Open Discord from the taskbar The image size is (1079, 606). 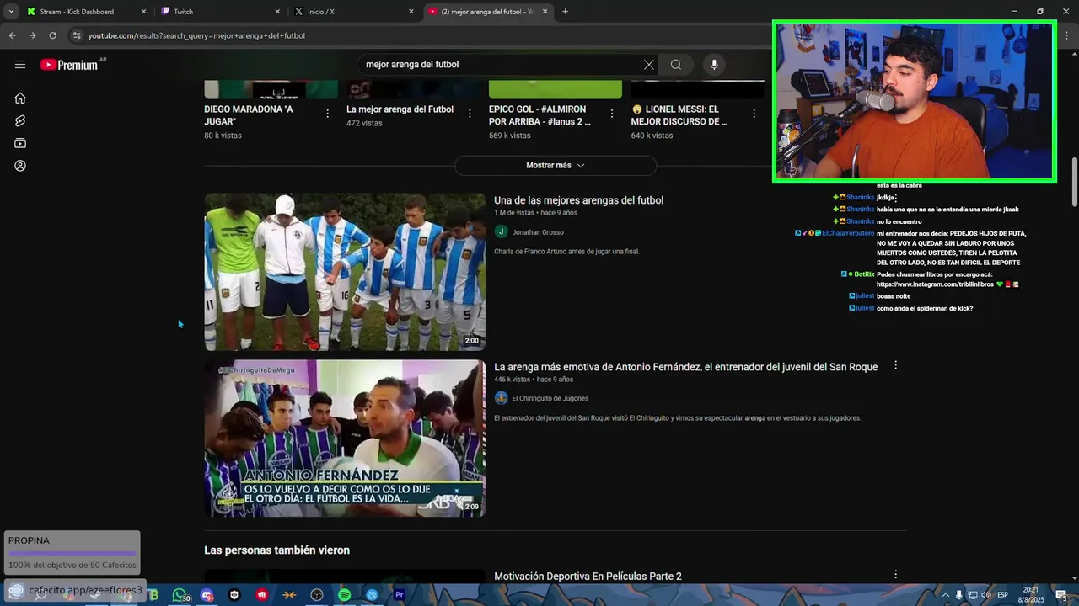207,595
